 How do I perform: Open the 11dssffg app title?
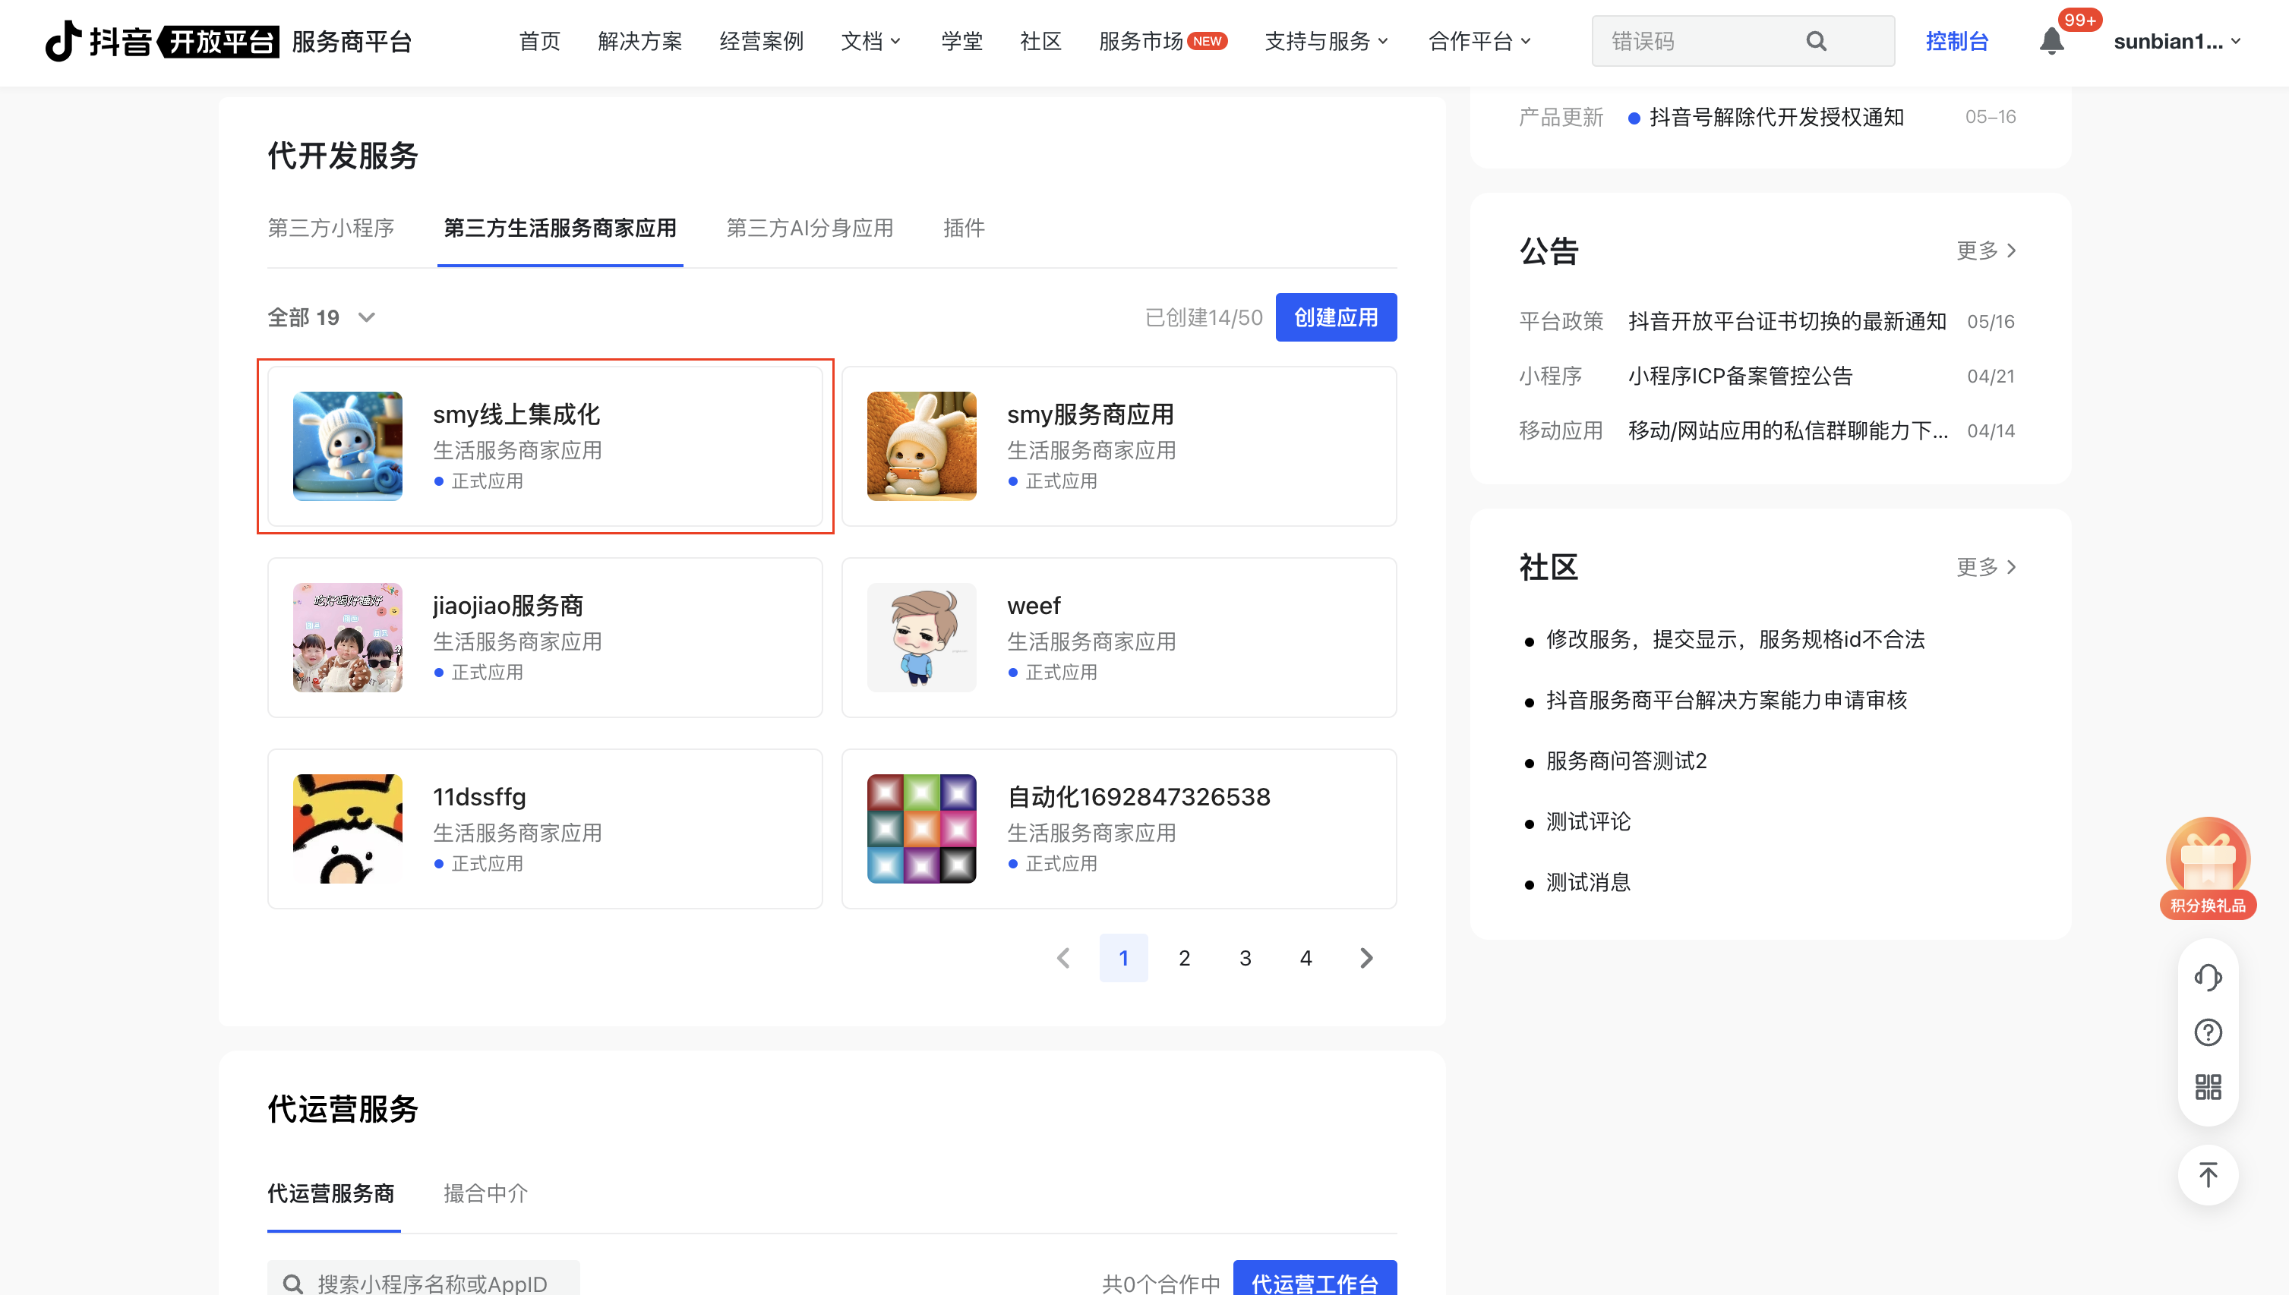tap(479, 797)
